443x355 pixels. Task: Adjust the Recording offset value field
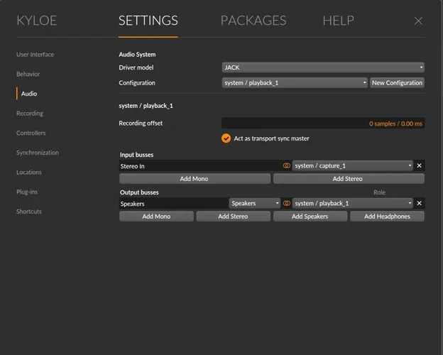click(x=323, y=124)
